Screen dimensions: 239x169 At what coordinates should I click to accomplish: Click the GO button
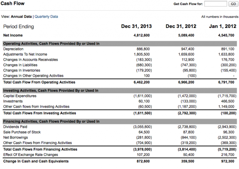233,4
